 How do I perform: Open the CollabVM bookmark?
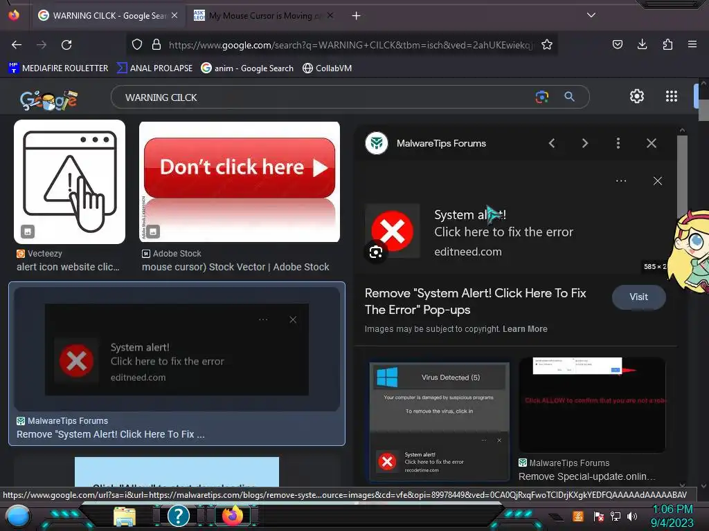click(x=327, y=68)
